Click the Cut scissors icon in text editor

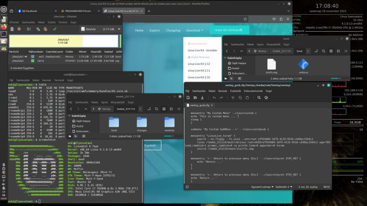[x=233, y=98]
